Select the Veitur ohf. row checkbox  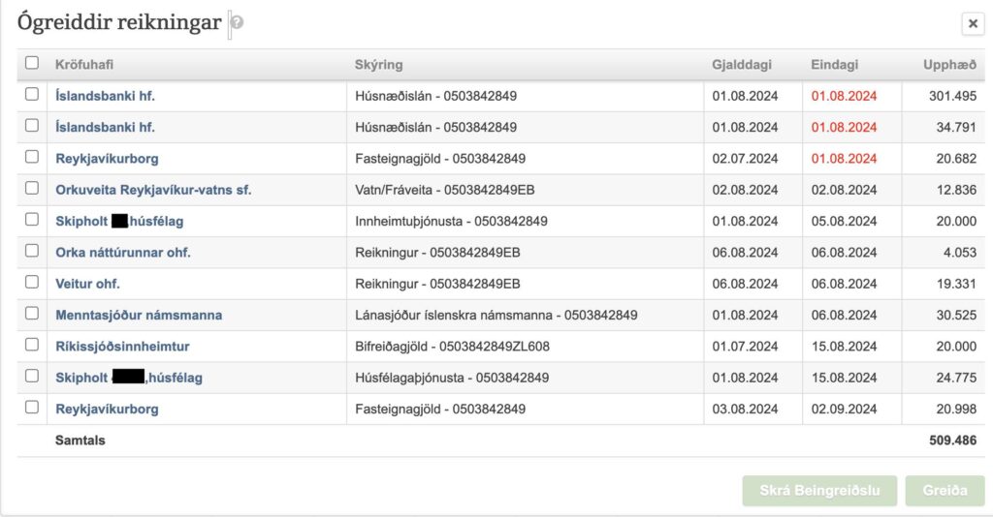click(32, 283)
